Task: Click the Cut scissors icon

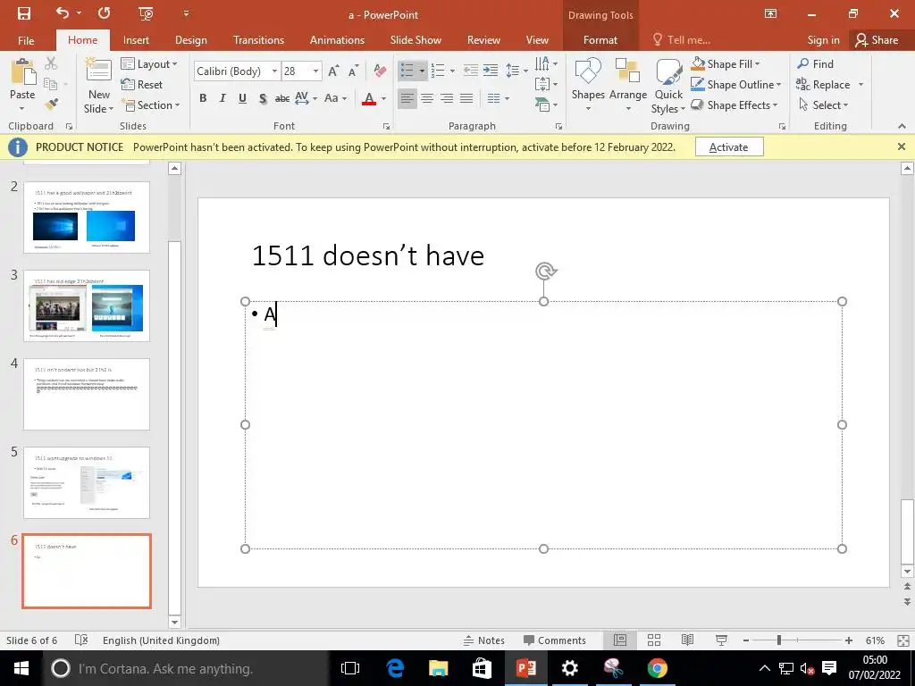Action: tap(51, 63)
